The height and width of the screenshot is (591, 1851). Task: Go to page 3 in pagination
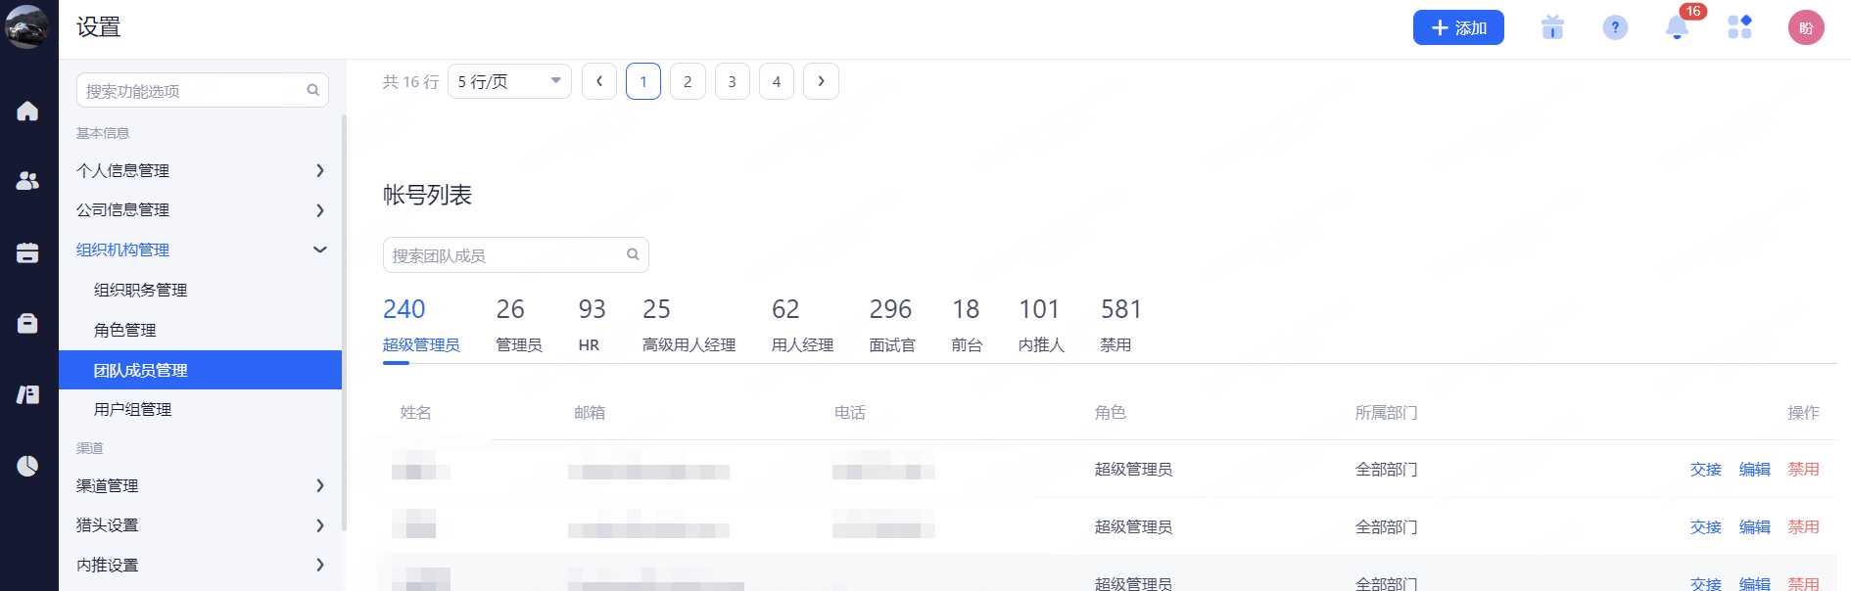732,81
